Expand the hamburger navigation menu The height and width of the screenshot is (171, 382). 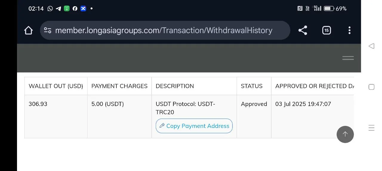[x=348, y=58]
